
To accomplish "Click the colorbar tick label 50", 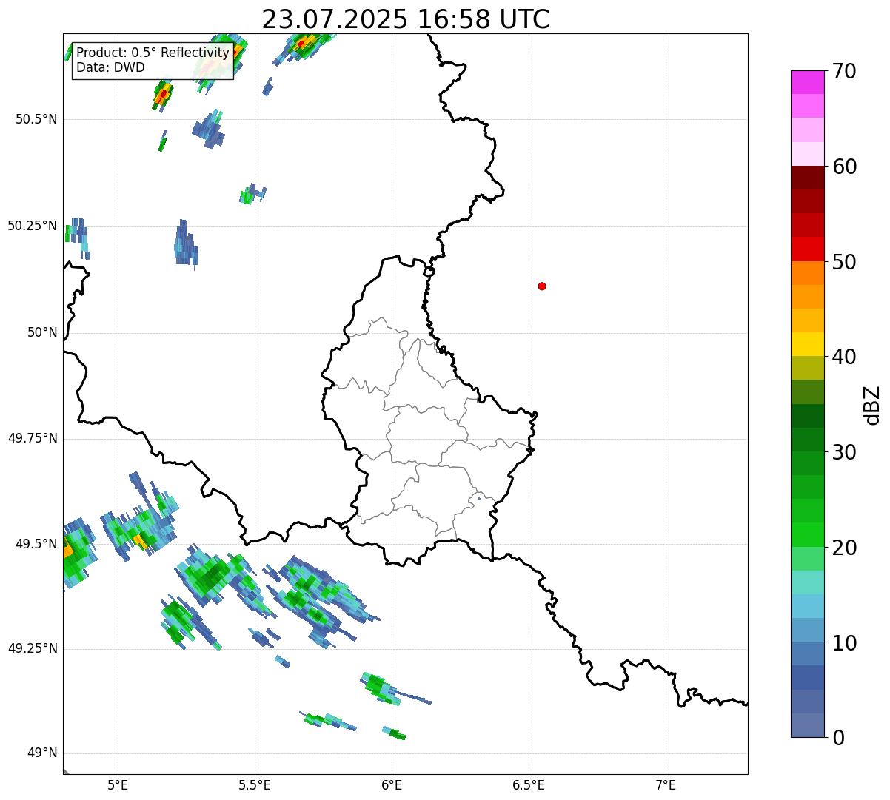I will click(844, 262).
